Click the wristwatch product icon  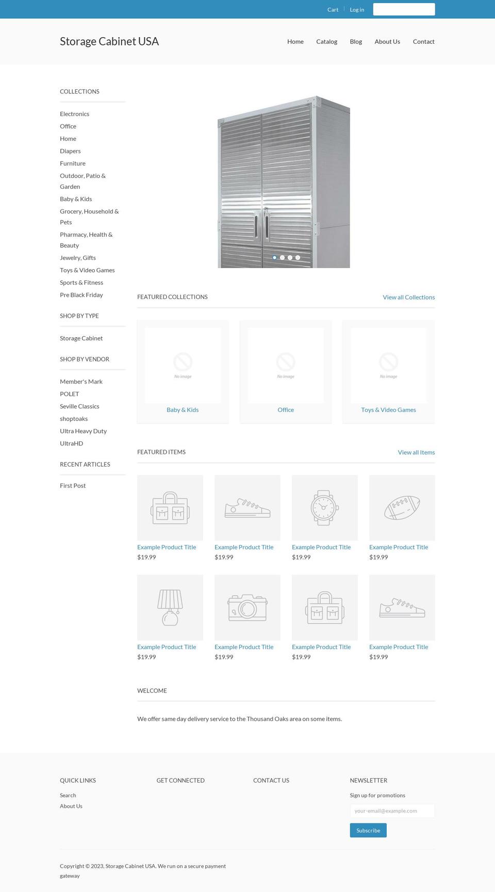(325, 508)
